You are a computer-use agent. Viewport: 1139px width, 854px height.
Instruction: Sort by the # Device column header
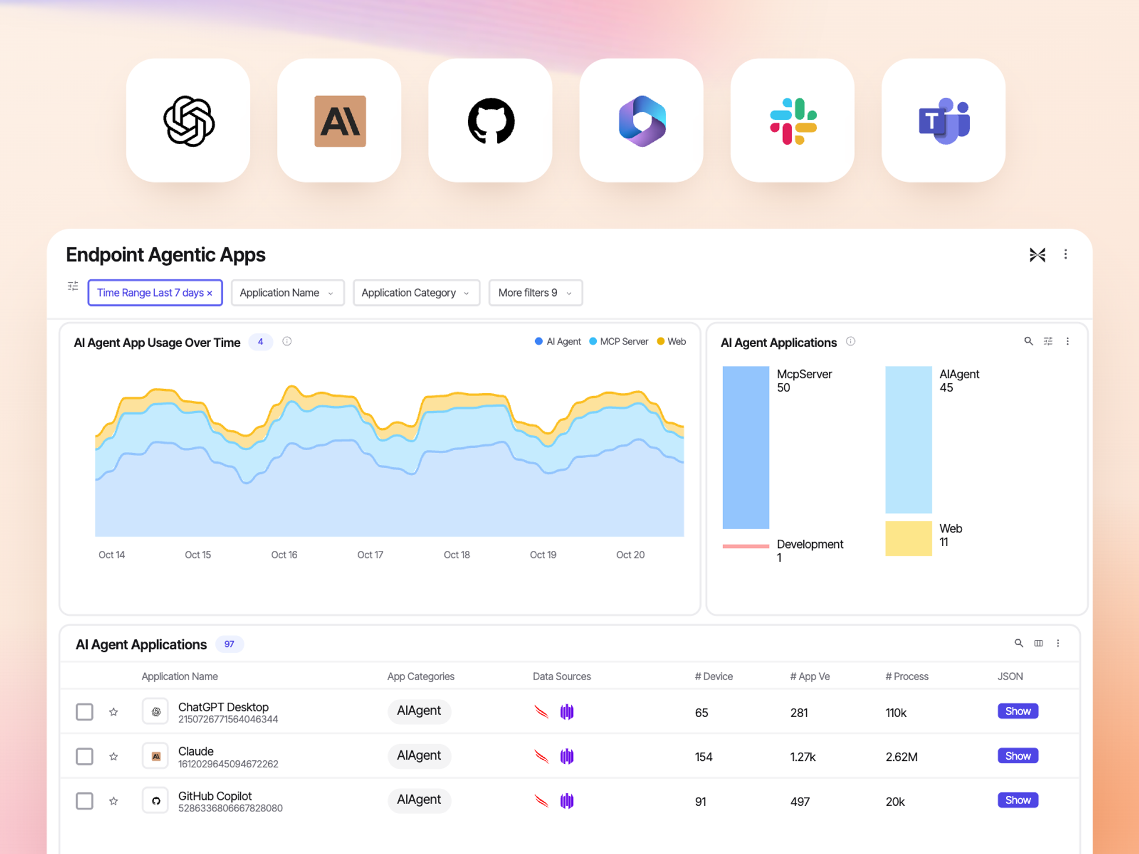[714, 676]
